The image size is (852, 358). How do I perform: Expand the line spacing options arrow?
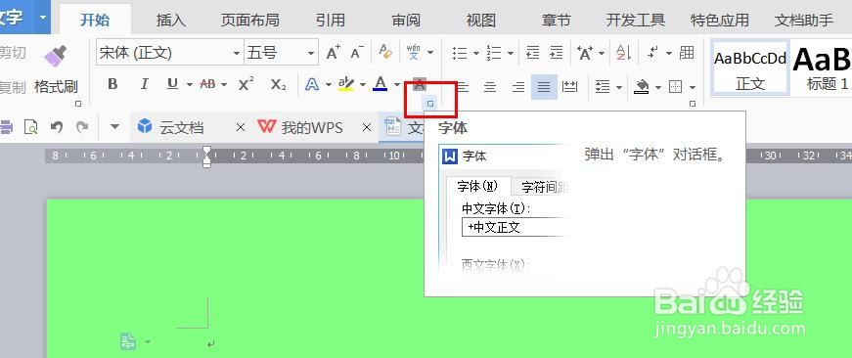[x=619, y=87]
